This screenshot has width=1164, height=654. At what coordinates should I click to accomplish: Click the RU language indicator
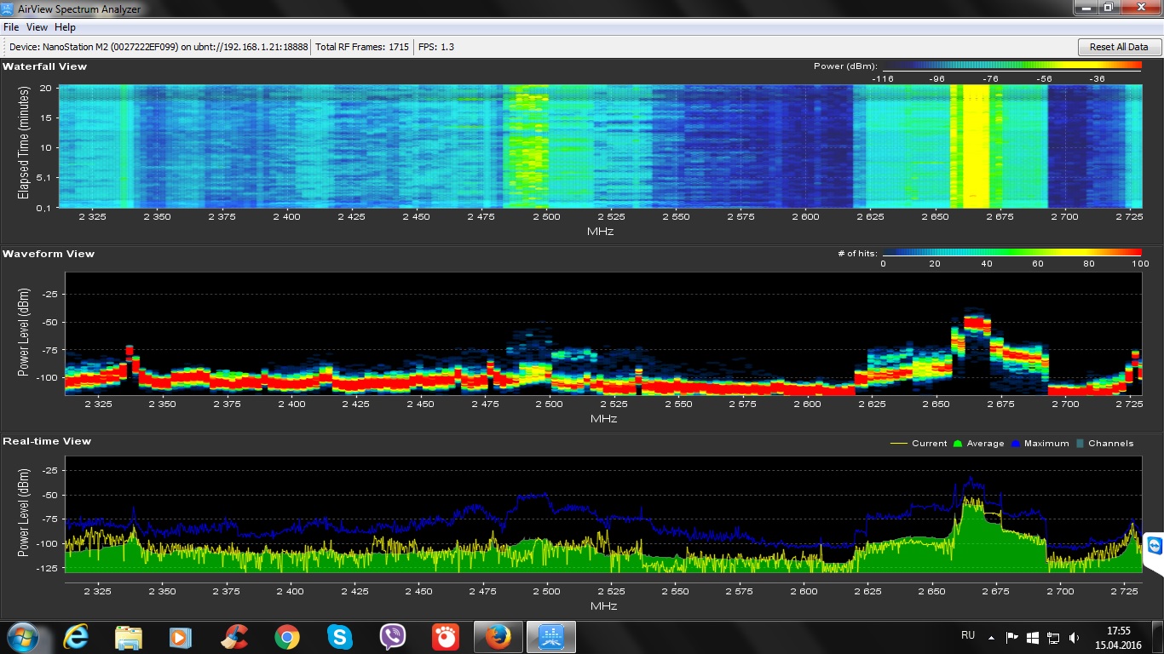tap(968, 635)
